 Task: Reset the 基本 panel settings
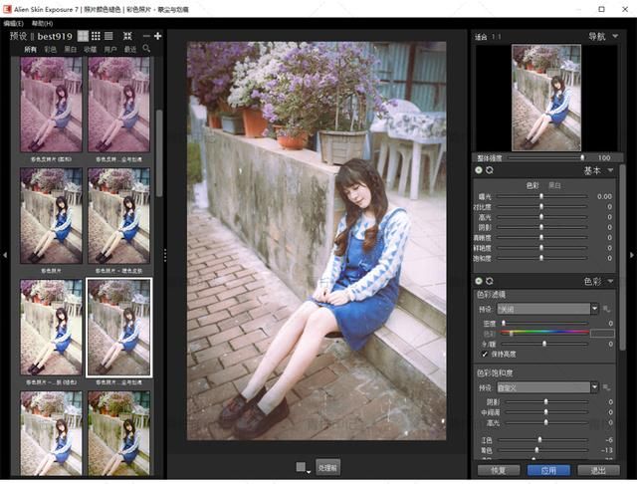[x=490, y=170]
